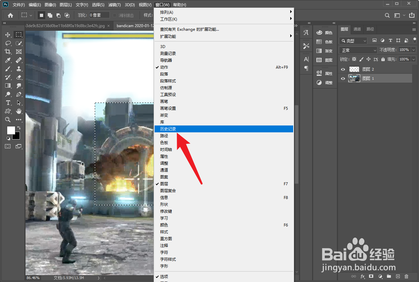Open the layer filter 类型 dropdown
This screenshot has height=282, width=419.
[353, 41]
